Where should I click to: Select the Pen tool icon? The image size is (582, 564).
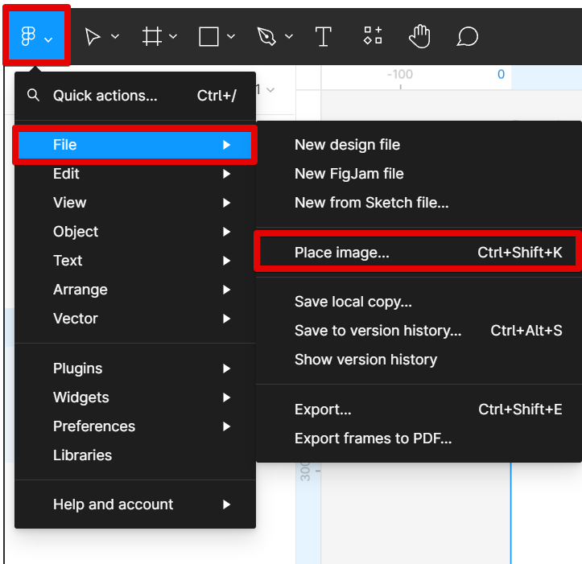pos(266,37)
